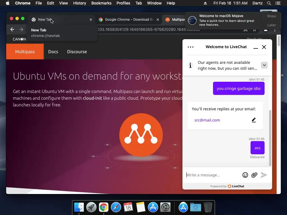287x215 pixels.
Task: Select the 'ass' message bubble
Action: pyautogui.click(x=257, y=148)
